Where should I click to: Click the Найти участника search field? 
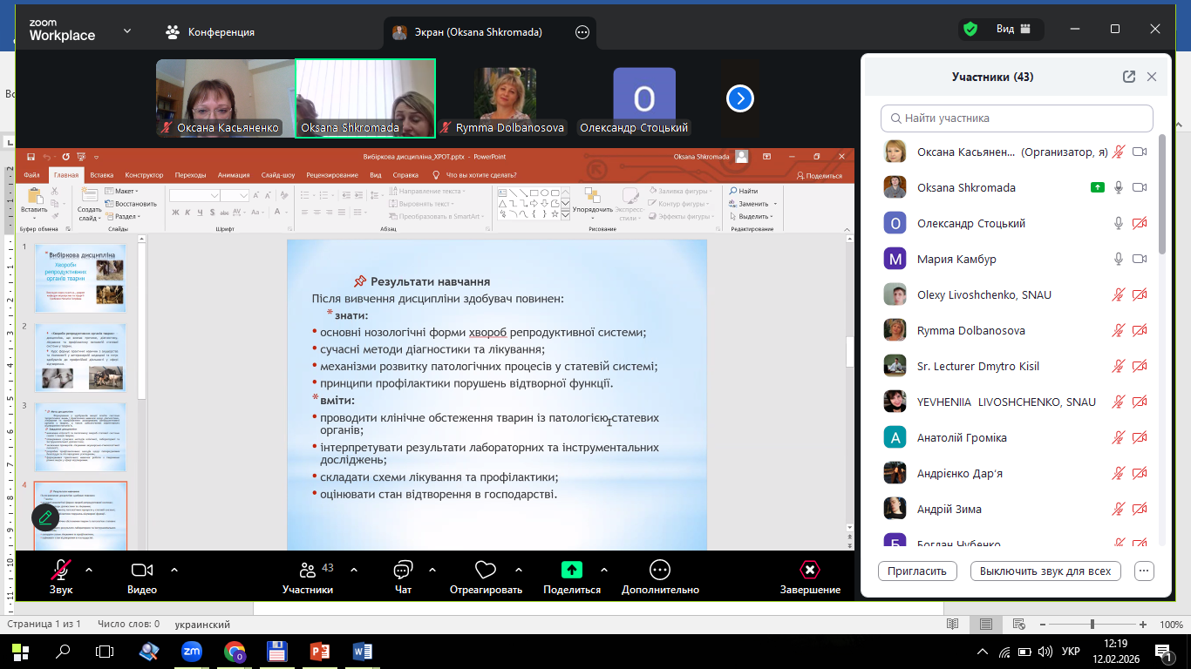point(1017,118)
